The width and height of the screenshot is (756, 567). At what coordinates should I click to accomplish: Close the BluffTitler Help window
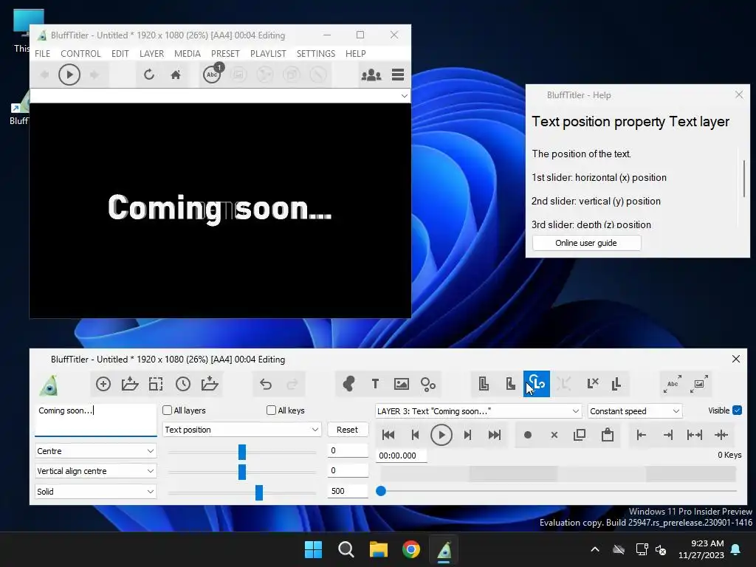(739, 94)
